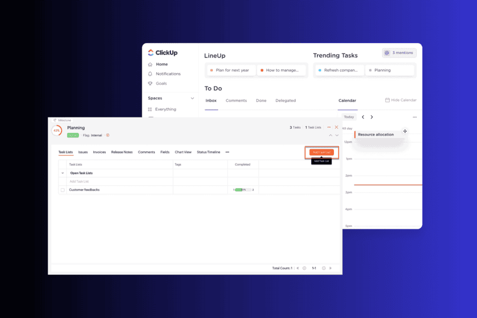
Task: Open the Notifications bell icon
Action: [x=150, y=74]
